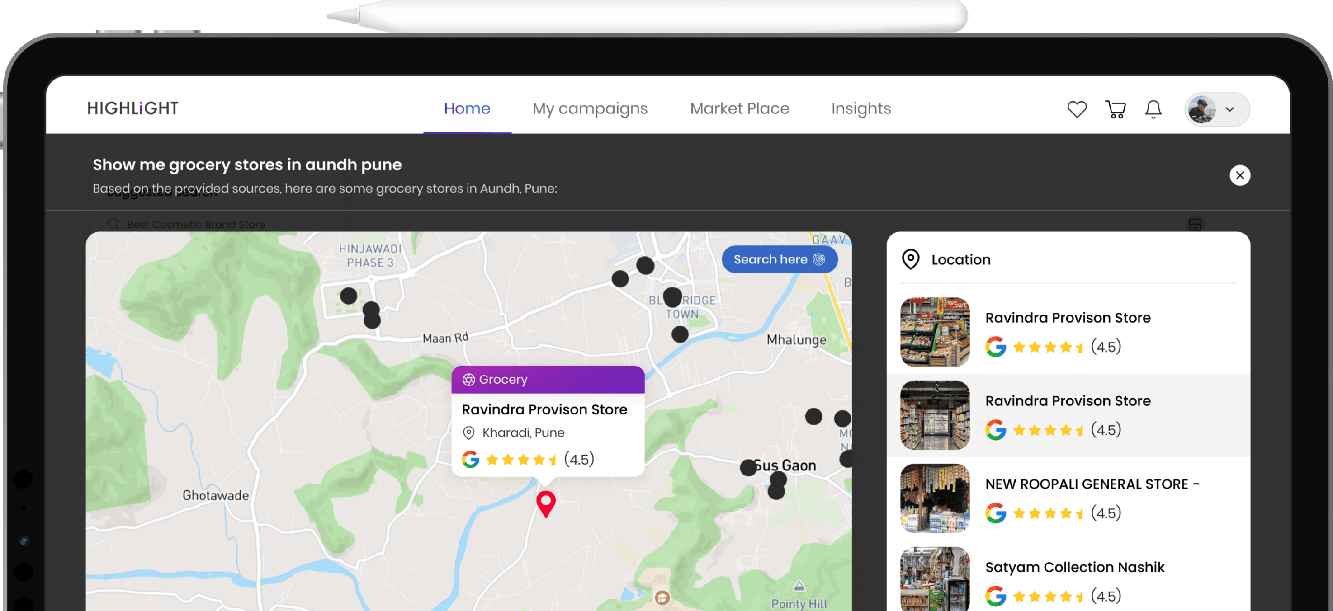Click the Maan Rd label on the map
This screenshot has height=611, width=1333.
tap(445, 338)
